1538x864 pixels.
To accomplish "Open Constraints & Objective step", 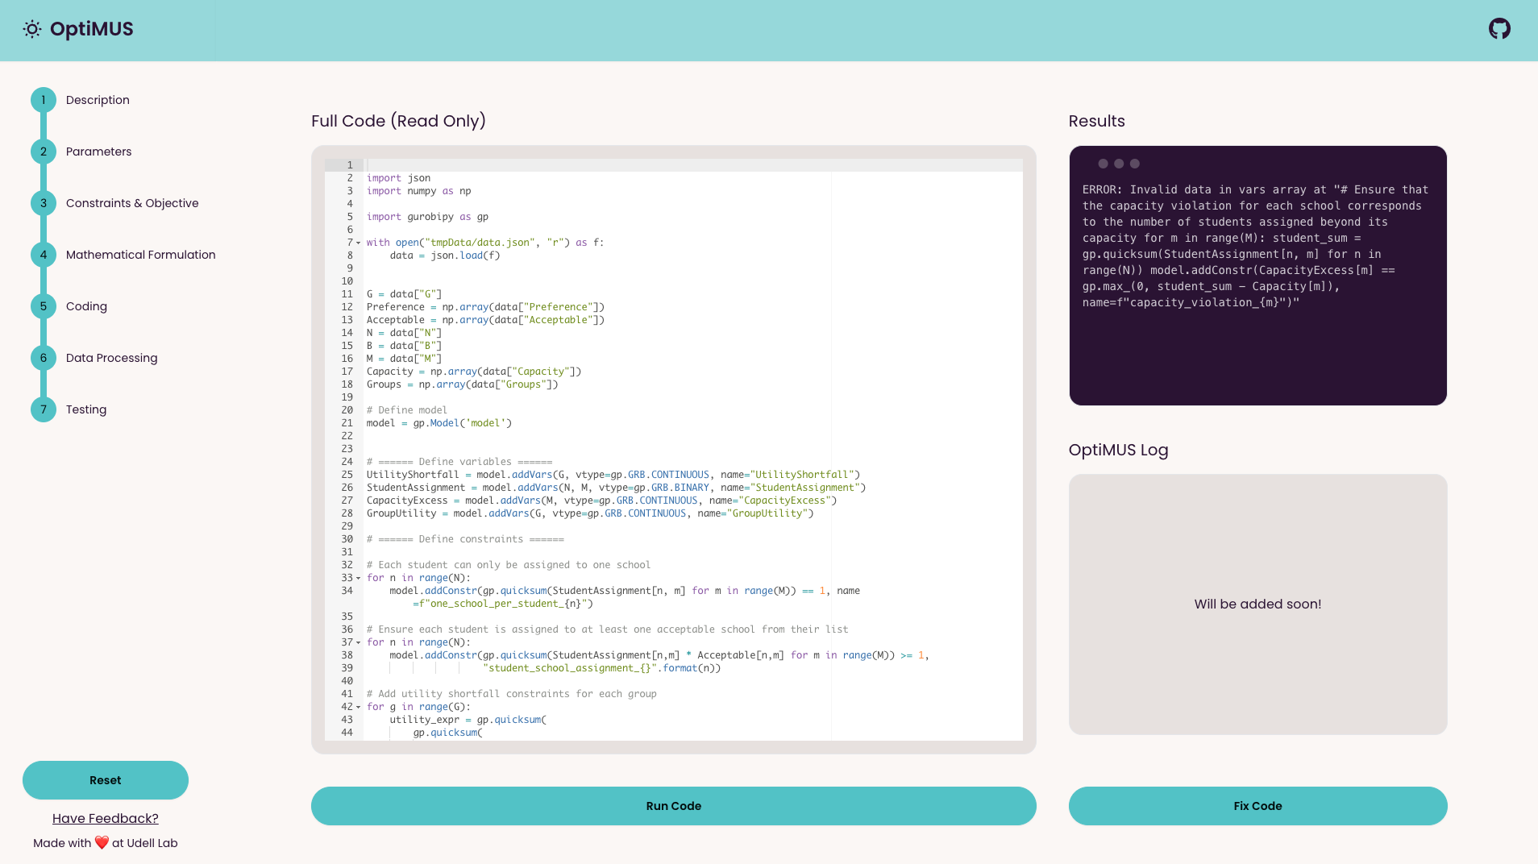I will pos(132,203).
